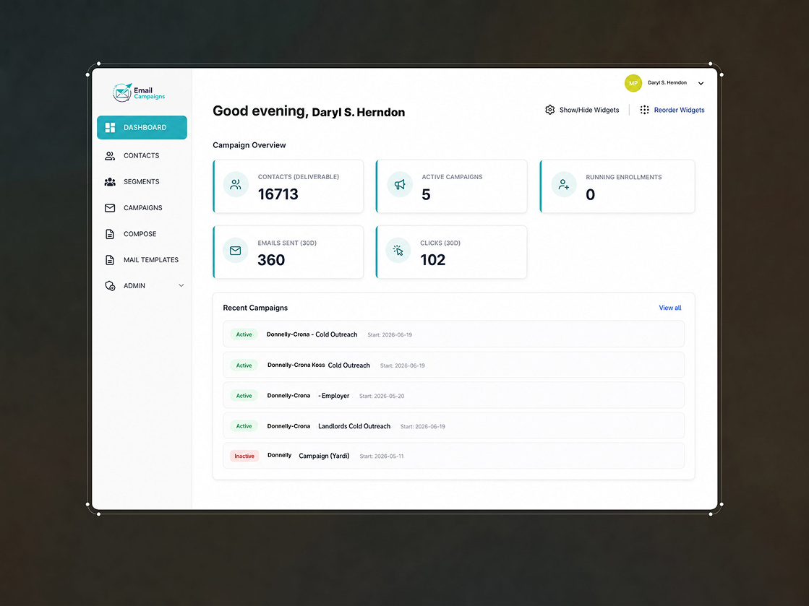Click the Active badge of Employer campaign
This screenshot has width=809, height=606.
tap(244, 396)
